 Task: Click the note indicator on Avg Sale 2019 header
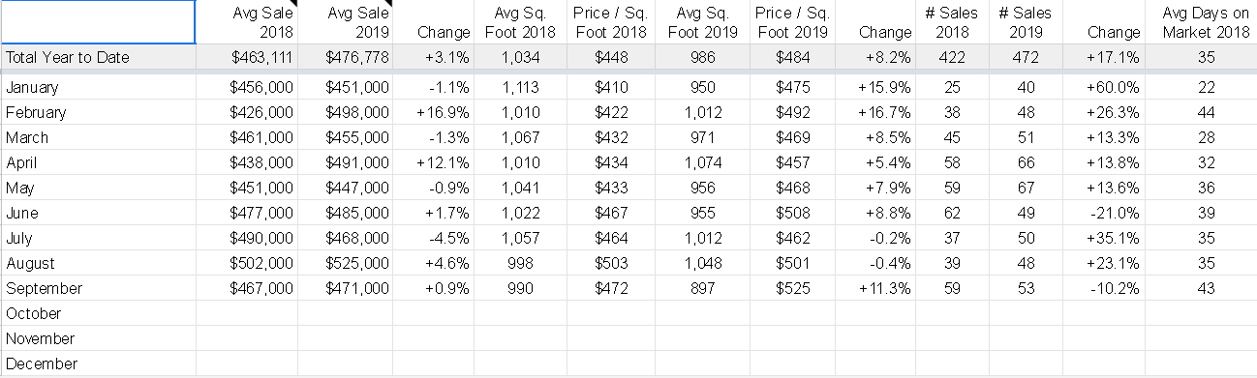point(387,5)
